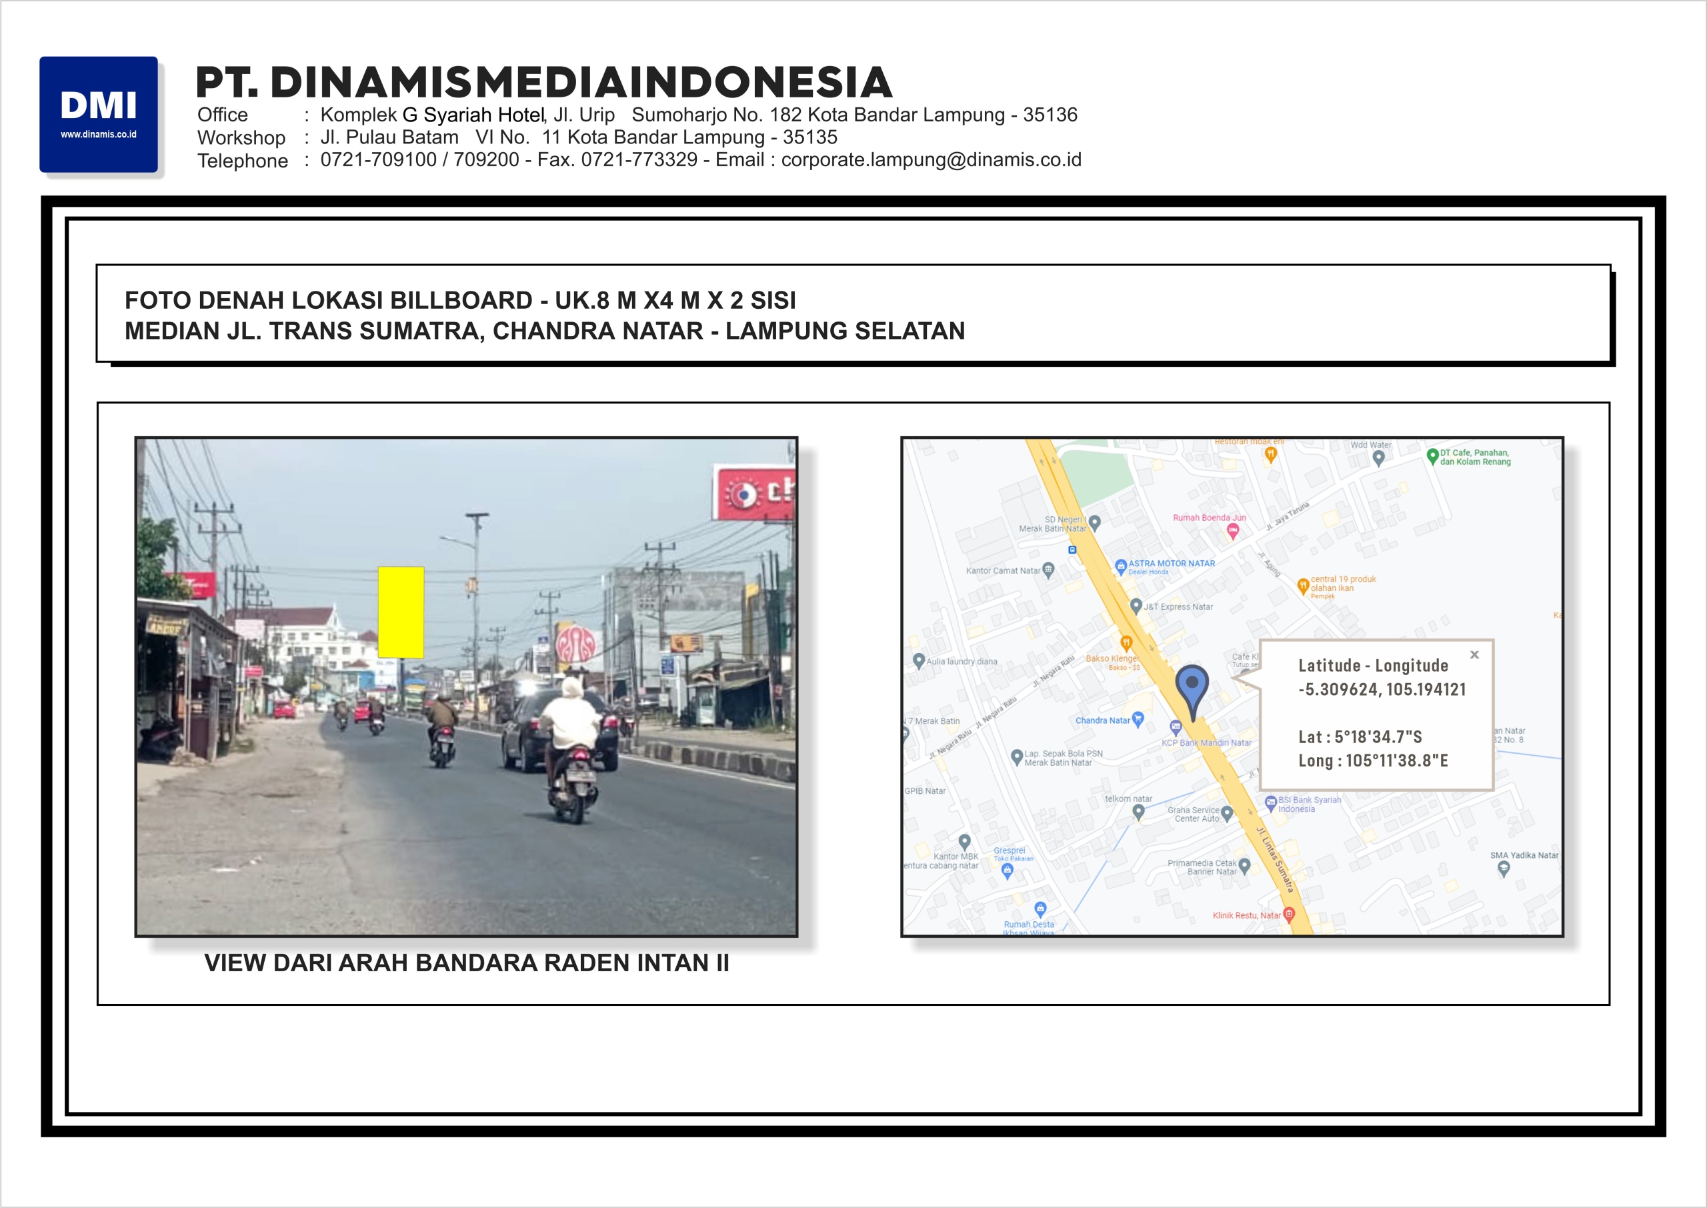
Task: Click the ASTRA MOTOR NATAR shop pin
Action: click(1121, 567)
